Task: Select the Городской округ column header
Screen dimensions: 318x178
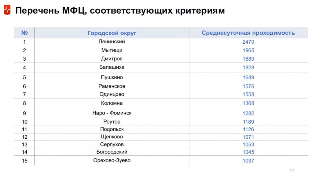Action: coord(112,33)
